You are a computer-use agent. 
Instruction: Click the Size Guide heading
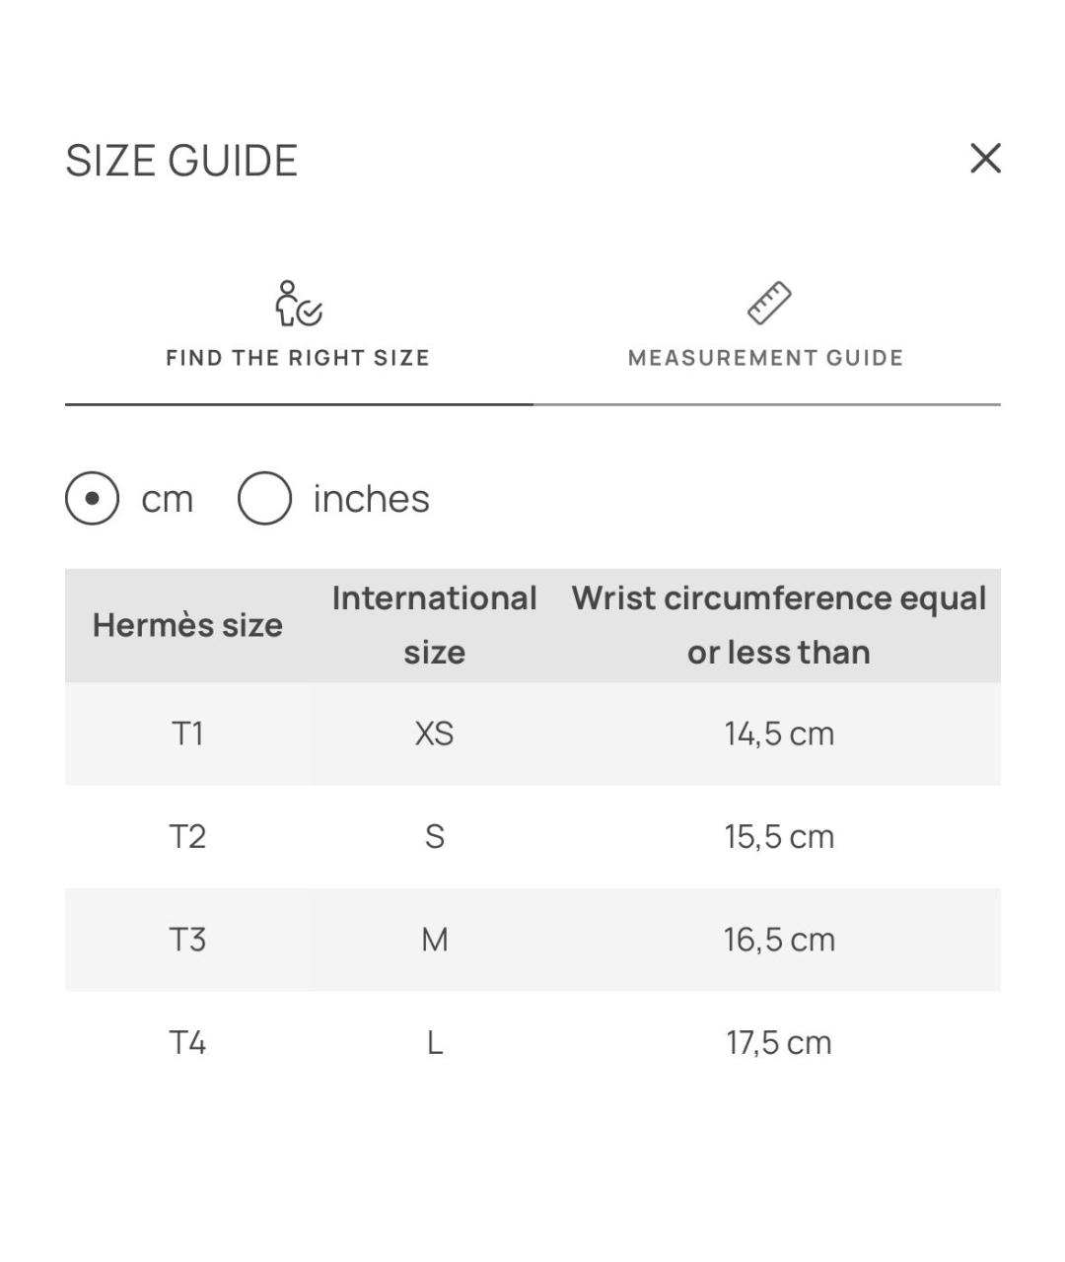181,160
